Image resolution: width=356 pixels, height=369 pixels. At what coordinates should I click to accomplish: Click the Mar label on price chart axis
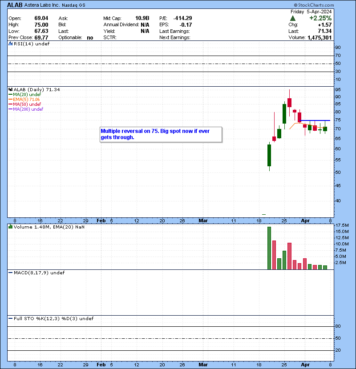(x=203, y=221)
